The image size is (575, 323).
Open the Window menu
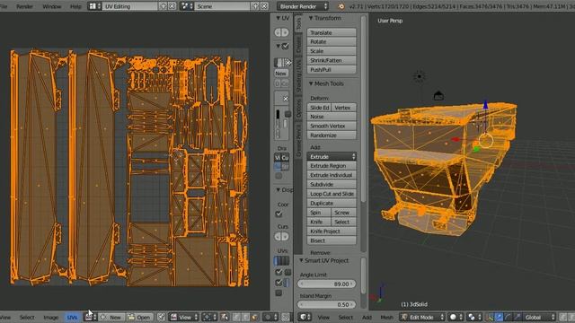pos(52,6)
